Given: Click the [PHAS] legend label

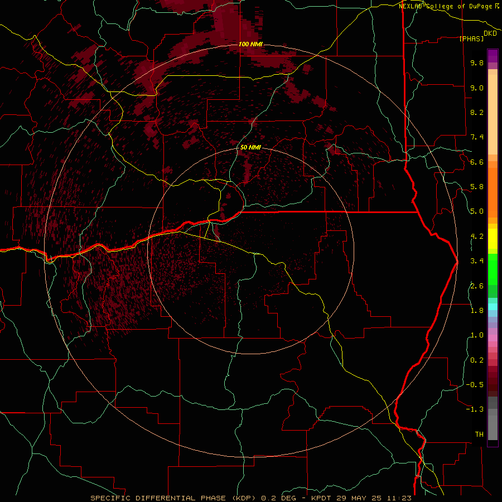Looking at the screenshot, I should (471, 38).
